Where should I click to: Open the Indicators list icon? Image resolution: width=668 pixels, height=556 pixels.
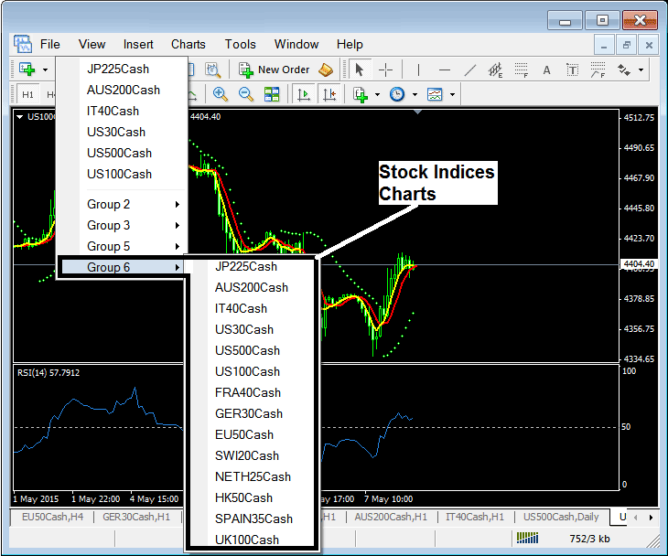click(x=361, y=94)
